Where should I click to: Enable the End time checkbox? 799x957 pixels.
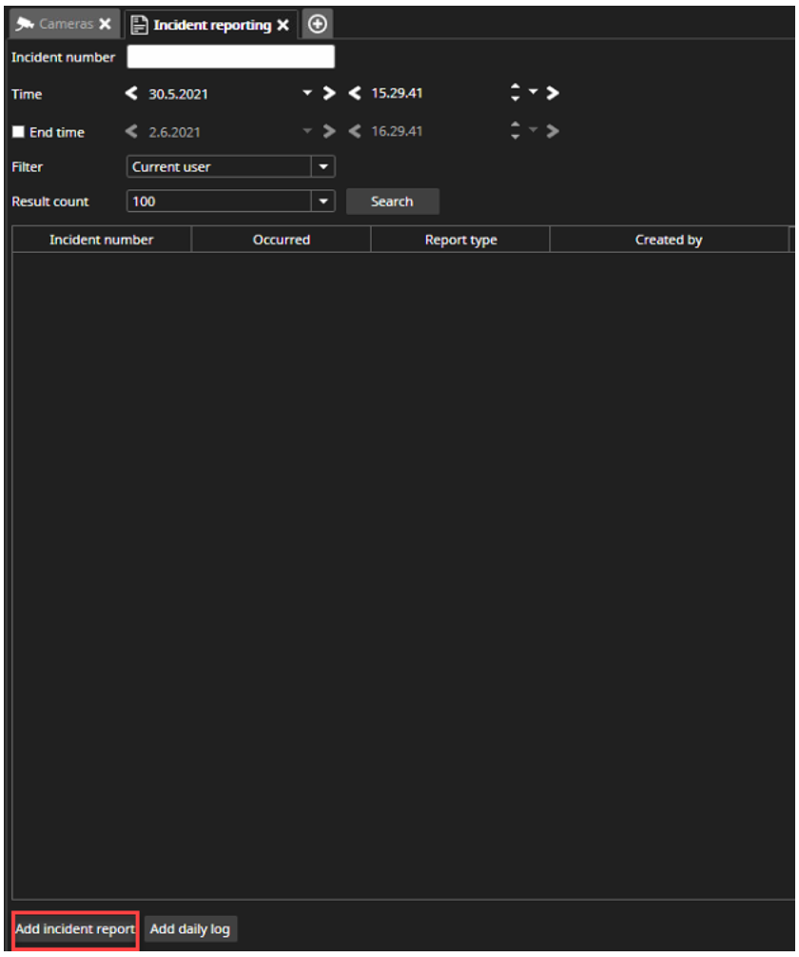(18, 132)
